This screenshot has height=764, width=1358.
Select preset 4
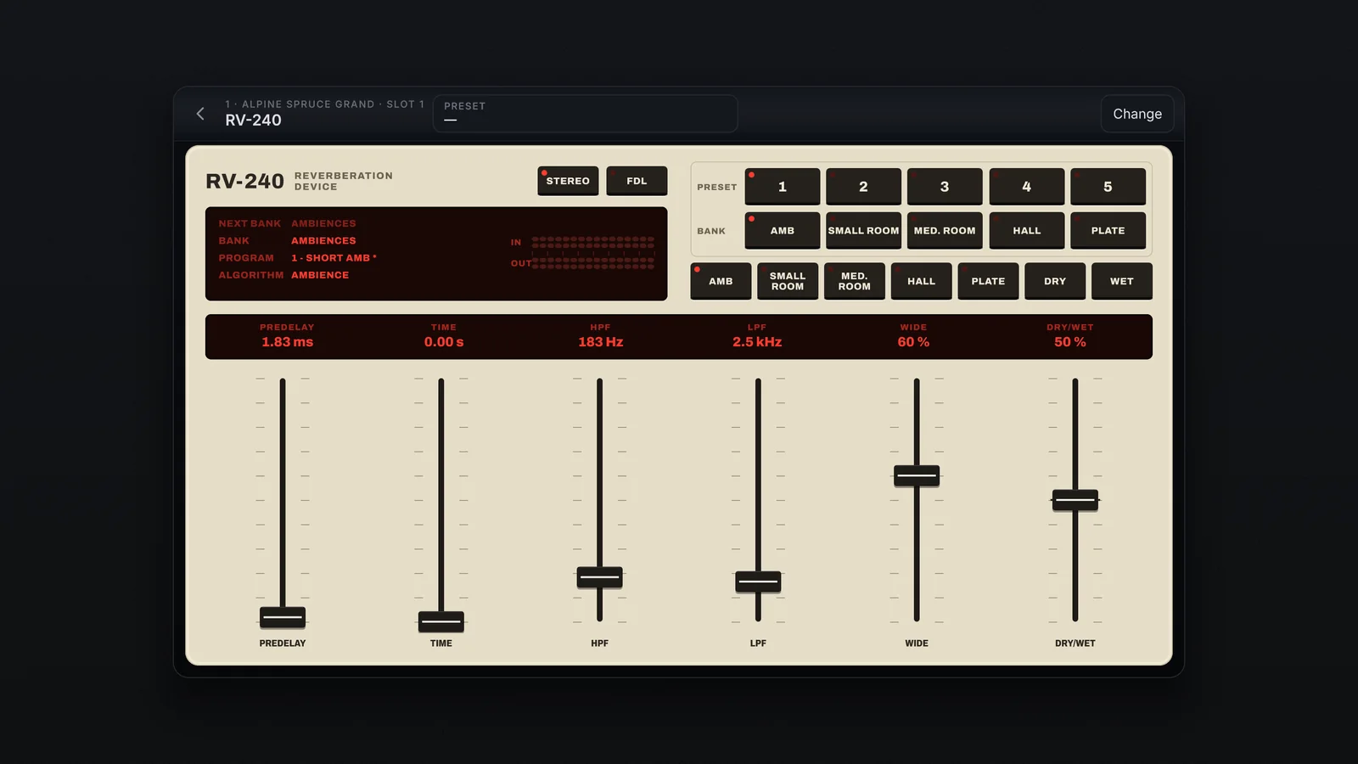pyautogui.click(x=1026, y=187)
